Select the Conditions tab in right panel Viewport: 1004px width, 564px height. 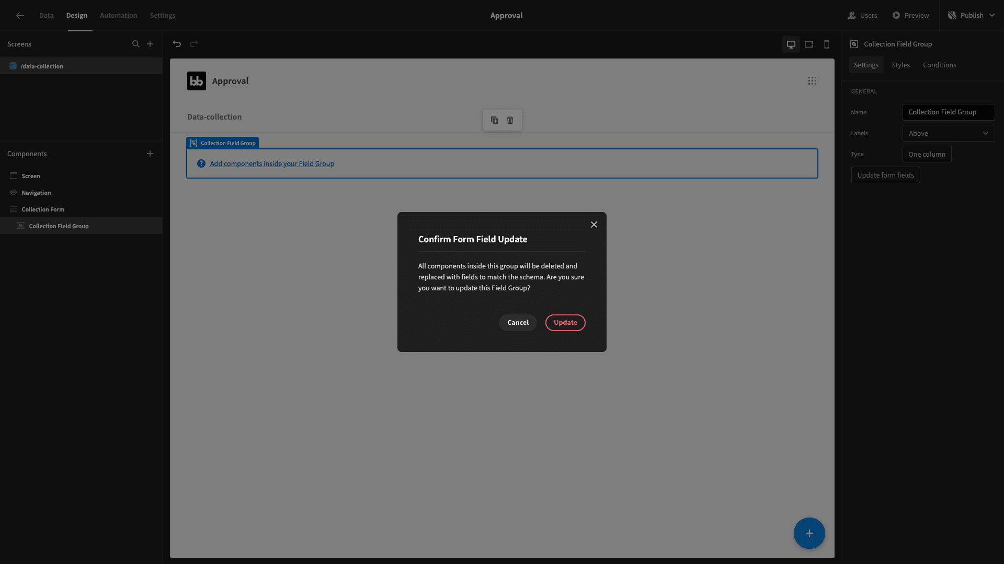[940, 65]
